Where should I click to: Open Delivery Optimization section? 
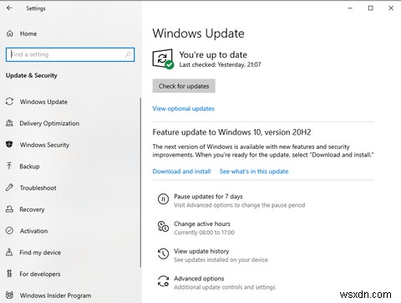point(49,123)
